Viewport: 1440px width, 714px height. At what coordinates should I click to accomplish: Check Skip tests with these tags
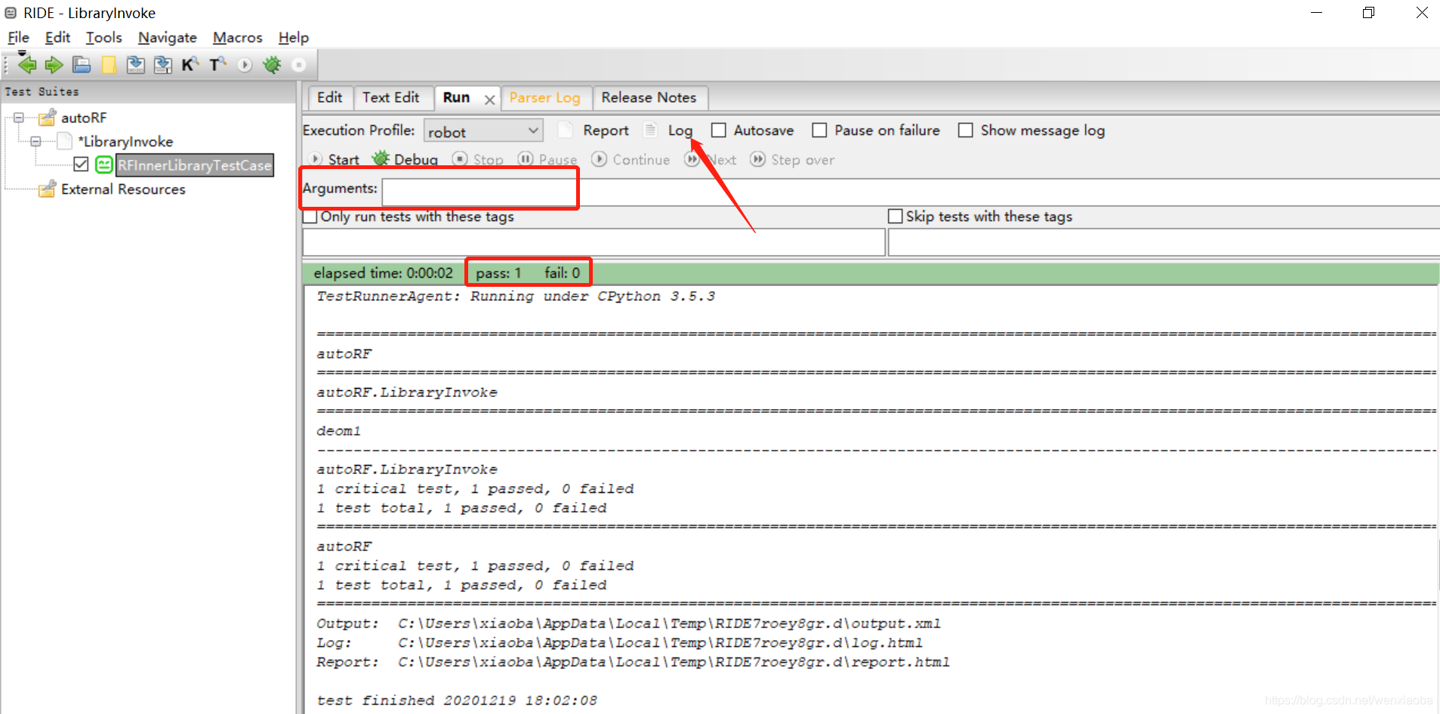(x=896, y=217)
